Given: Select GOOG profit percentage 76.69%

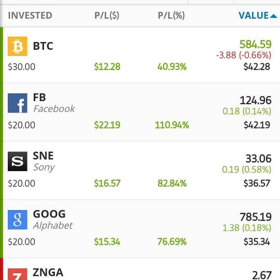Looking at the screenshot, I should pyautogui.click(x=172, y=242).
